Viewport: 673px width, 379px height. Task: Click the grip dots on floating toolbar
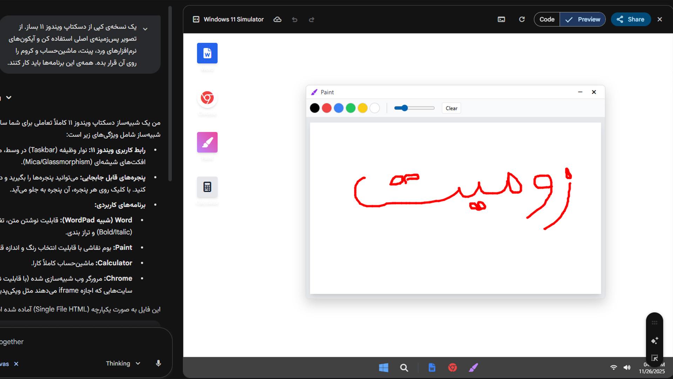[654, 323]
